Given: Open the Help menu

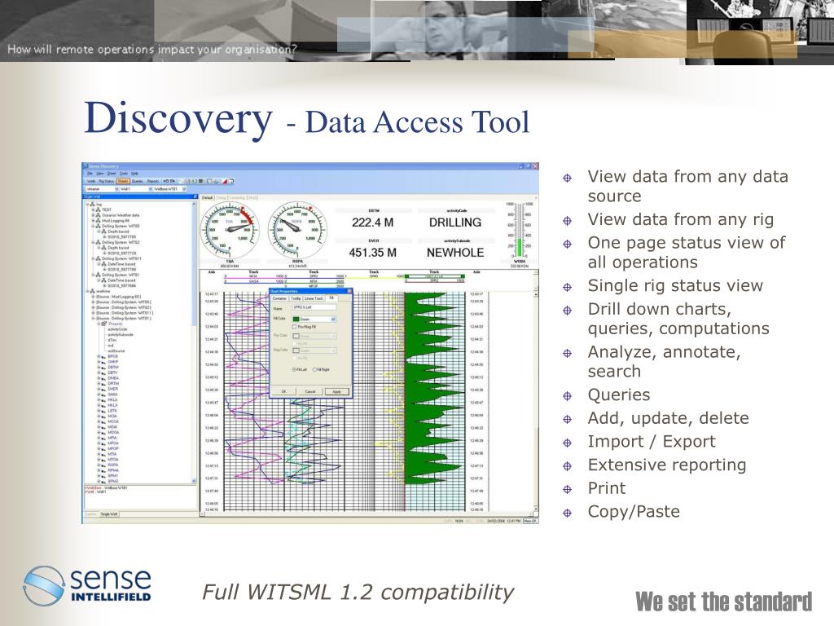Looking at the screenshot, I should 134,173.
